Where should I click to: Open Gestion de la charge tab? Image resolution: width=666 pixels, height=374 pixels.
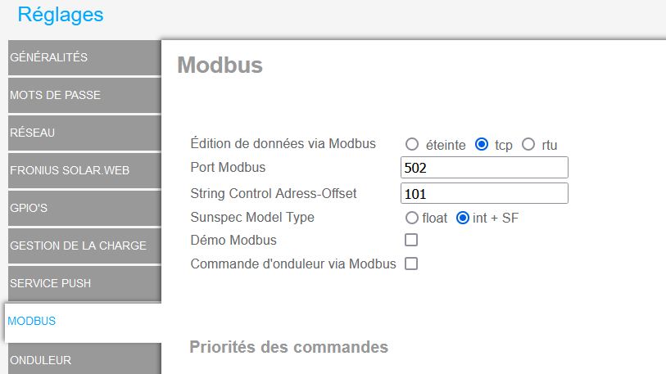tap(84, 246)
